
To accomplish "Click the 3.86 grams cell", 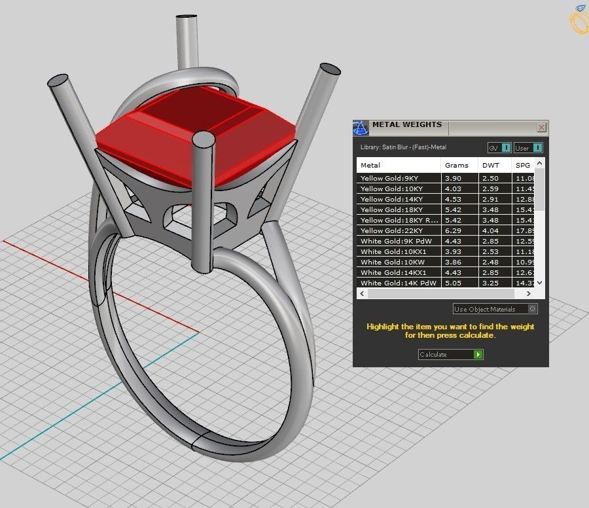I will click(459, 263).
